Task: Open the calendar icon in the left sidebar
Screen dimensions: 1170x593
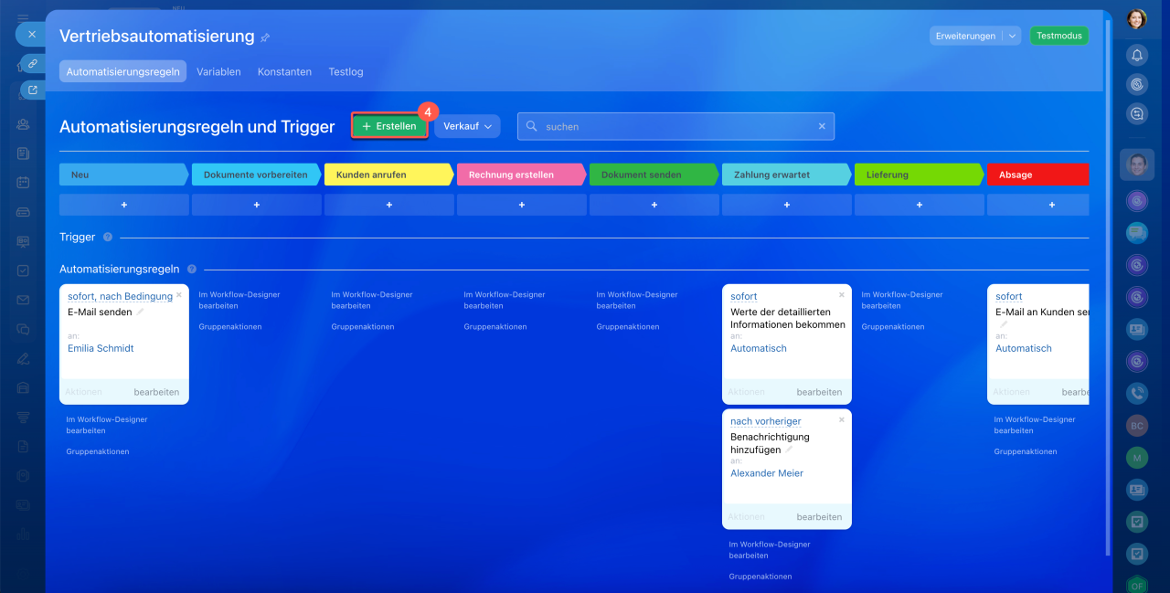Action: point(23,182)
